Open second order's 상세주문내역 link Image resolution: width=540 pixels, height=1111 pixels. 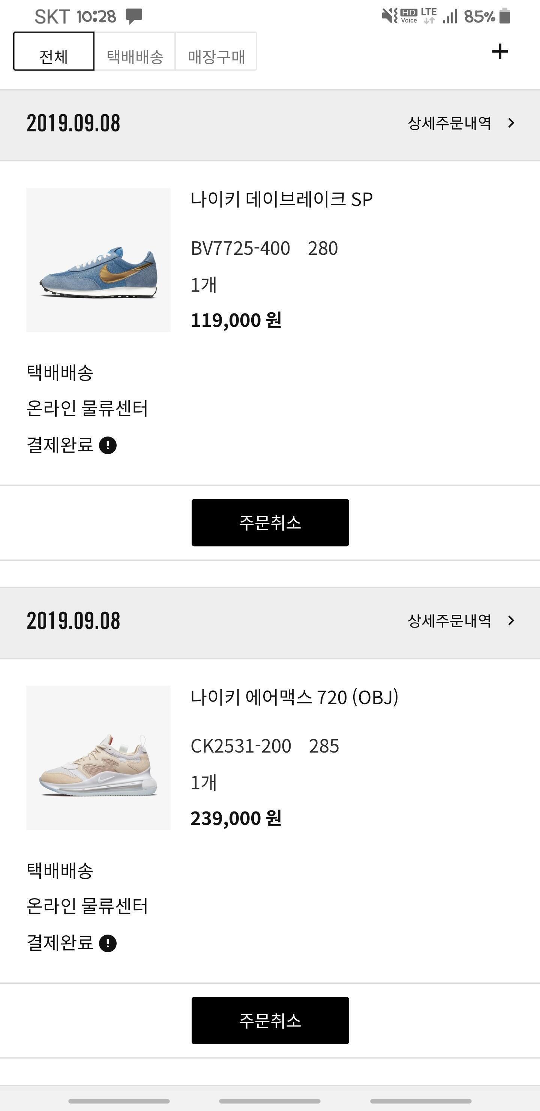[449, 621]
